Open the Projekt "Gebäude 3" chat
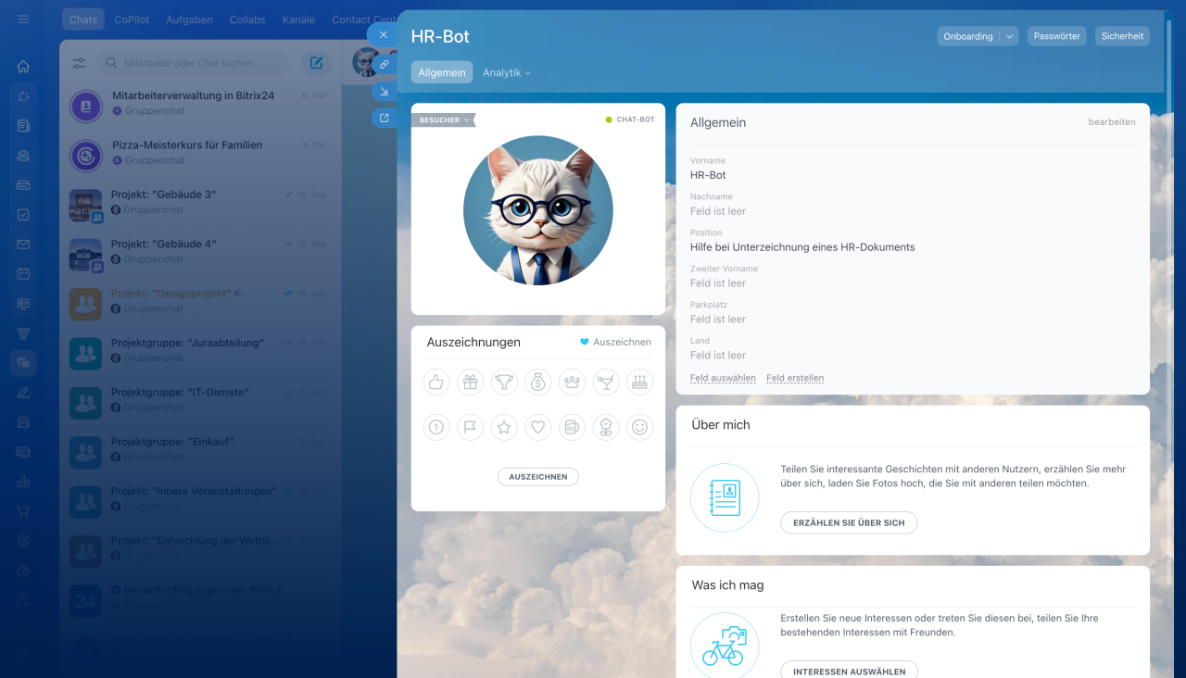This screenshot has width=1186, height=678. [x=200, y=205]
